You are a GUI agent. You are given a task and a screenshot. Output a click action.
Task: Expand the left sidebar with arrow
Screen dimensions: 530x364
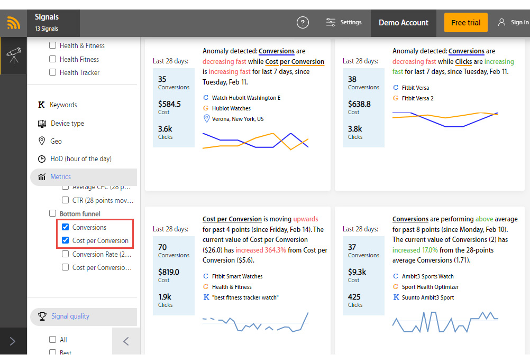click(x=13, y=341)
